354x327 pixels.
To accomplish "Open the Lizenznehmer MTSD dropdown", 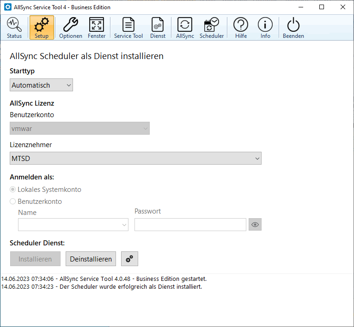I will (135, 159).
